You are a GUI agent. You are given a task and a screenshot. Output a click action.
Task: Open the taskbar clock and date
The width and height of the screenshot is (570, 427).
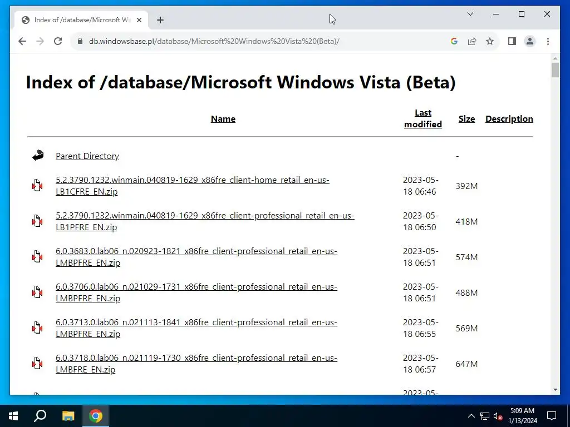click(x=522, y=416)
